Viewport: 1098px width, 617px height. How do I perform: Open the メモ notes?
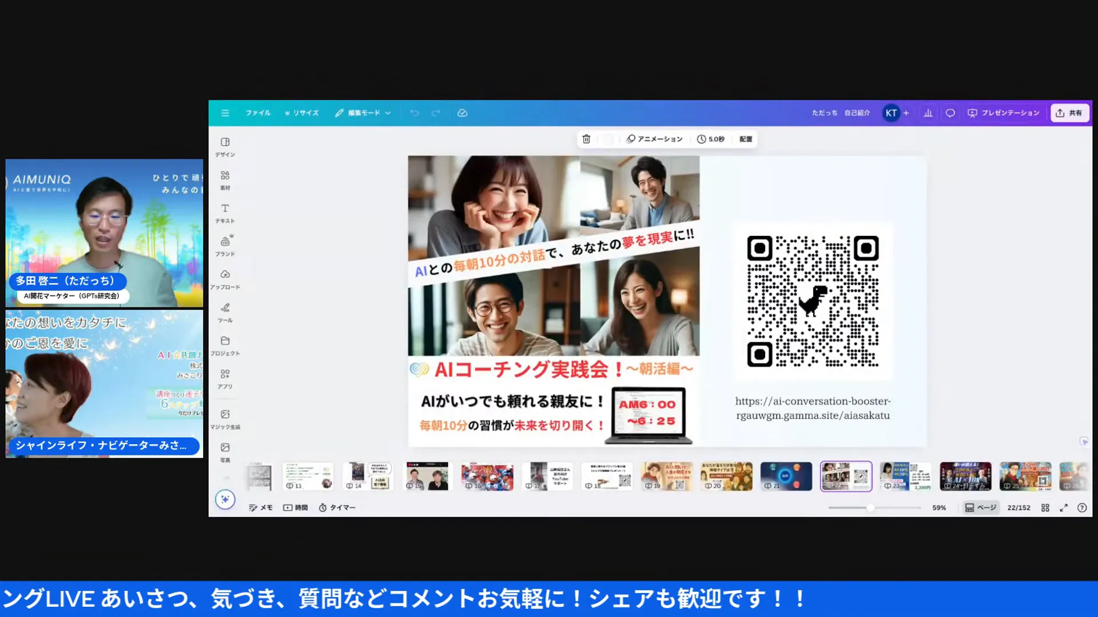click(261, 507)
